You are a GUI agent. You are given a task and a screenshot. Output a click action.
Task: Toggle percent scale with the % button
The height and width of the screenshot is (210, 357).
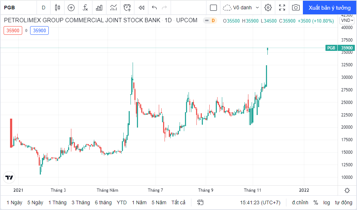point(316,202)
